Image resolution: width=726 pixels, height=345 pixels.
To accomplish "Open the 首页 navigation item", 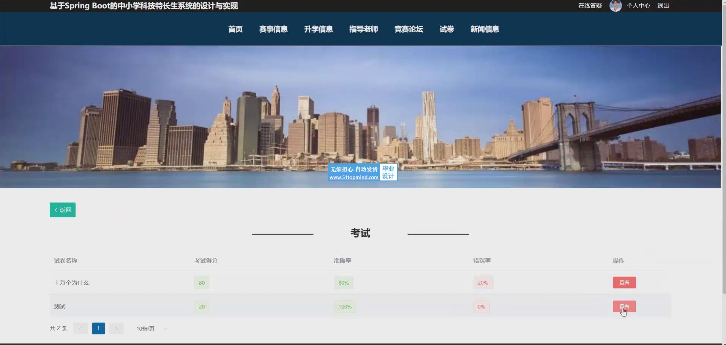I will (x=235, y=29).
